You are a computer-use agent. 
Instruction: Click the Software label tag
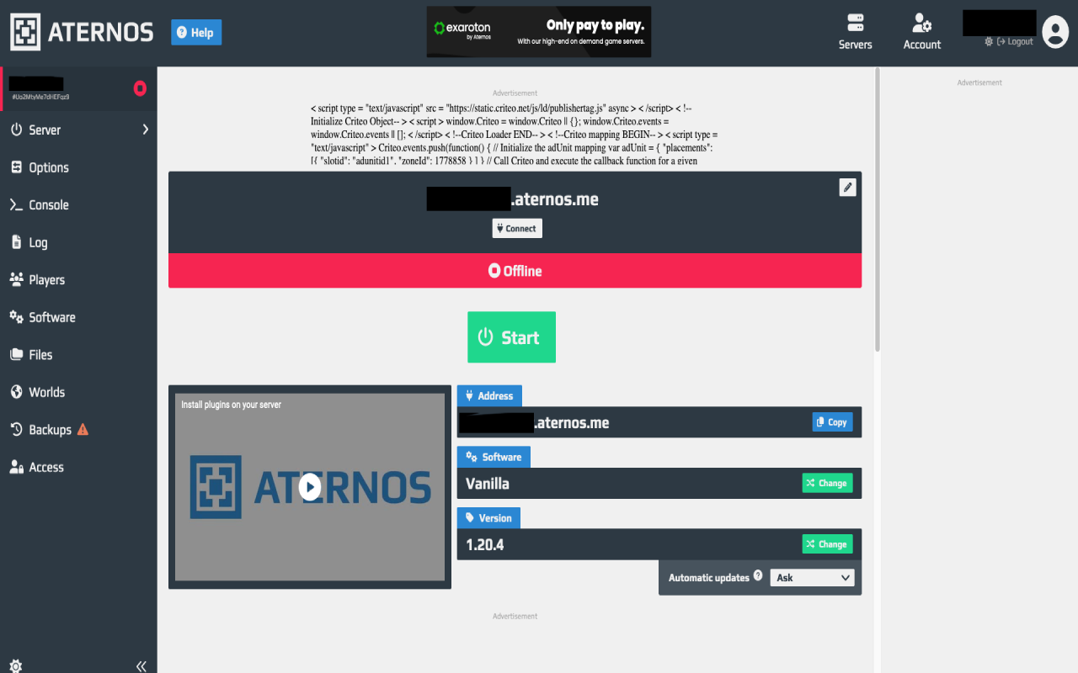(x=494, y=457)
